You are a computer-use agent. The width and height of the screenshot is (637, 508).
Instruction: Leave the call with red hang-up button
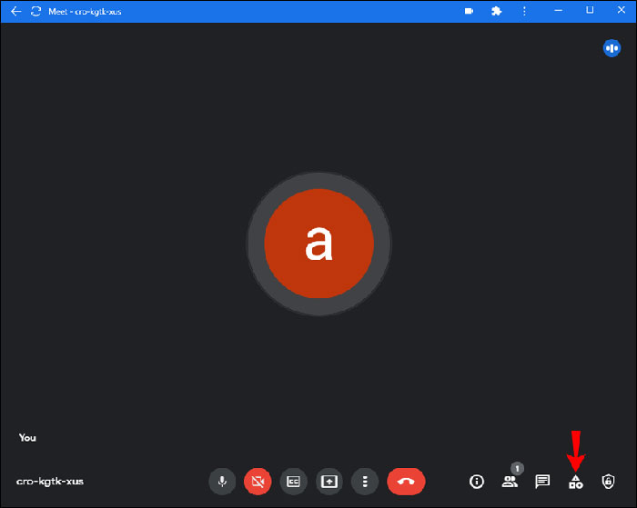(406, 481)
